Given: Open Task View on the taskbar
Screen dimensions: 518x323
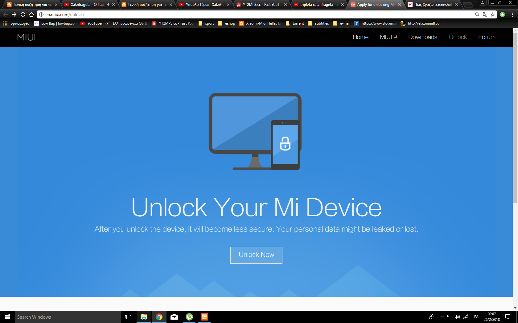Looking at the screenshot, I should tap(128, 317).
